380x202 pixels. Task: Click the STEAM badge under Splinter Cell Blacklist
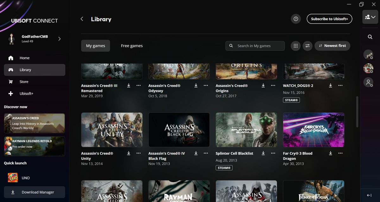click(x=224, y=168)
